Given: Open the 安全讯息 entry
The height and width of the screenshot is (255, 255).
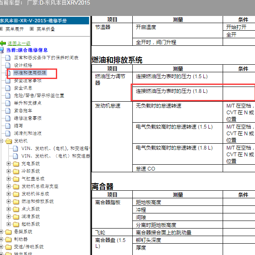Looking at the screenshot, I should tap(23, 88).
